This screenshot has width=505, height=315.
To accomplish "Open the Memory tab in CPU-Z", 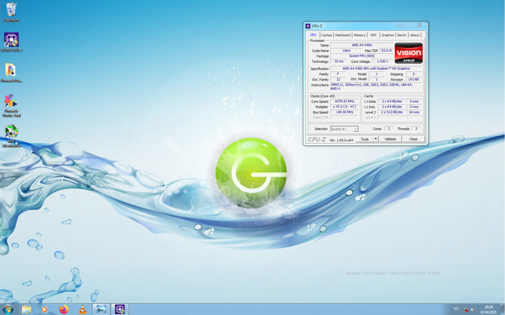I will click(x=359, y=35).
